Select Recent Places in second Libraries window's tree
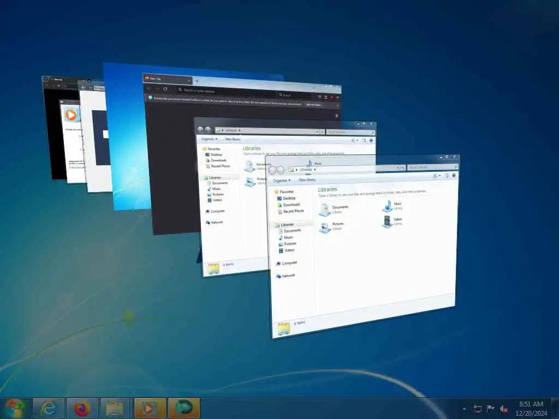Image resolution: width=559 pixels, height=419 pixels. [218, 166]
